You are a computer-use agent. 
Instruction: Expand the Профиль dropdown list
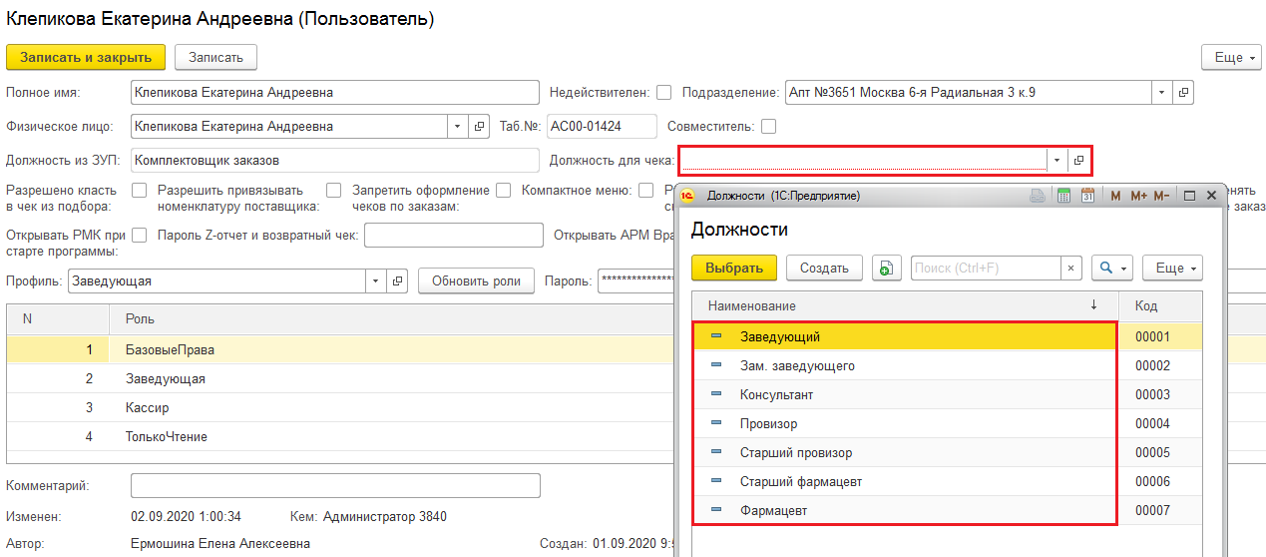(375, 281)
